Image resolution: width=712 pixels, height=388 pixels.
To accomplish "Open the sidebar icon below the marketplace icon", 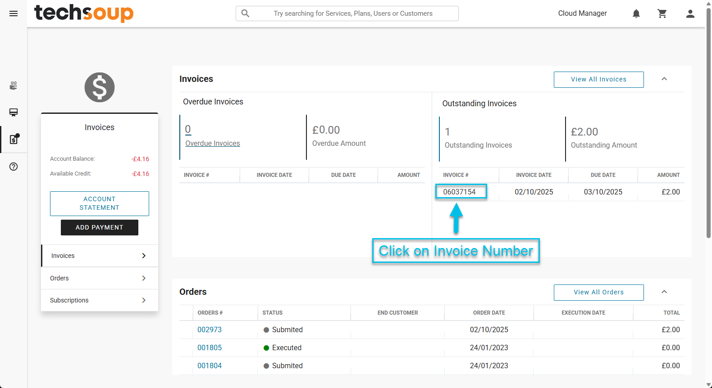I will click(14, 113).
